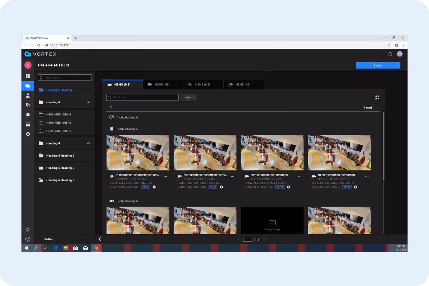Open the three-dot menu on third camera card
Screen dimensions: 429x286
[300, 176]
